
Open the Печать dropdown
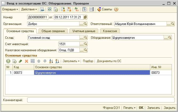click(x=129, y=108)
